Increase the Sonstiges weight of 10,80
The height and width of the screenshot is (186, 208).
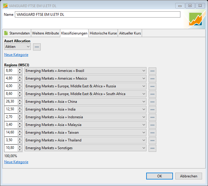(x=20, y=146)
